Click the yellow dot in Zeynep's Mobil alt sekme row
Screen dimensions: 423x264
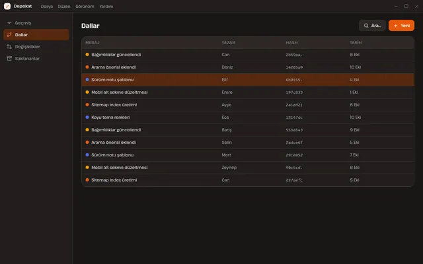point(87,167)
